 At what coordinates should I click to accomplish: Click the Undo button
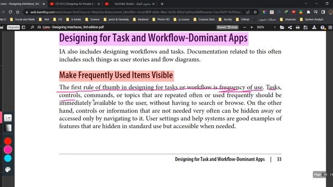(233, 28)
